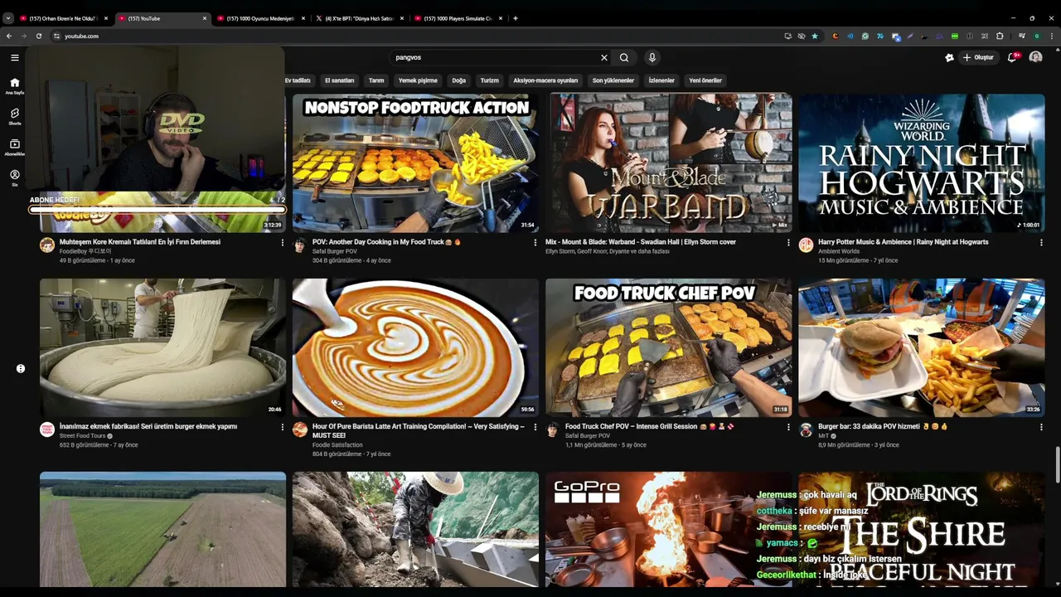
Task: Open the YouTube guide hamburger menu
Action: point(15,57)
